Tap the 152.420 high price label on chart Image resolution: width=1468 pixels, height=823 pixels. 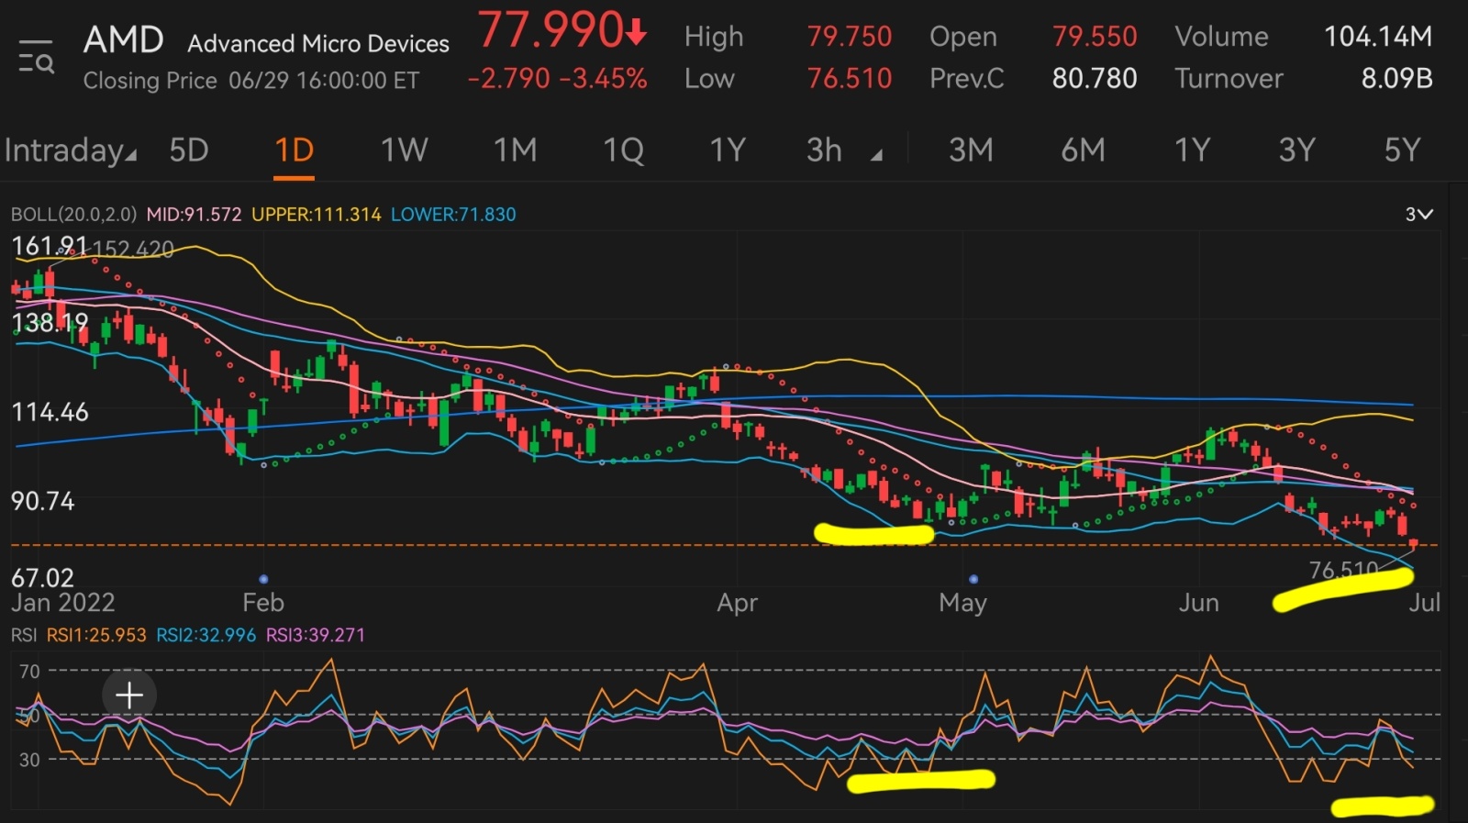point(133,250)
